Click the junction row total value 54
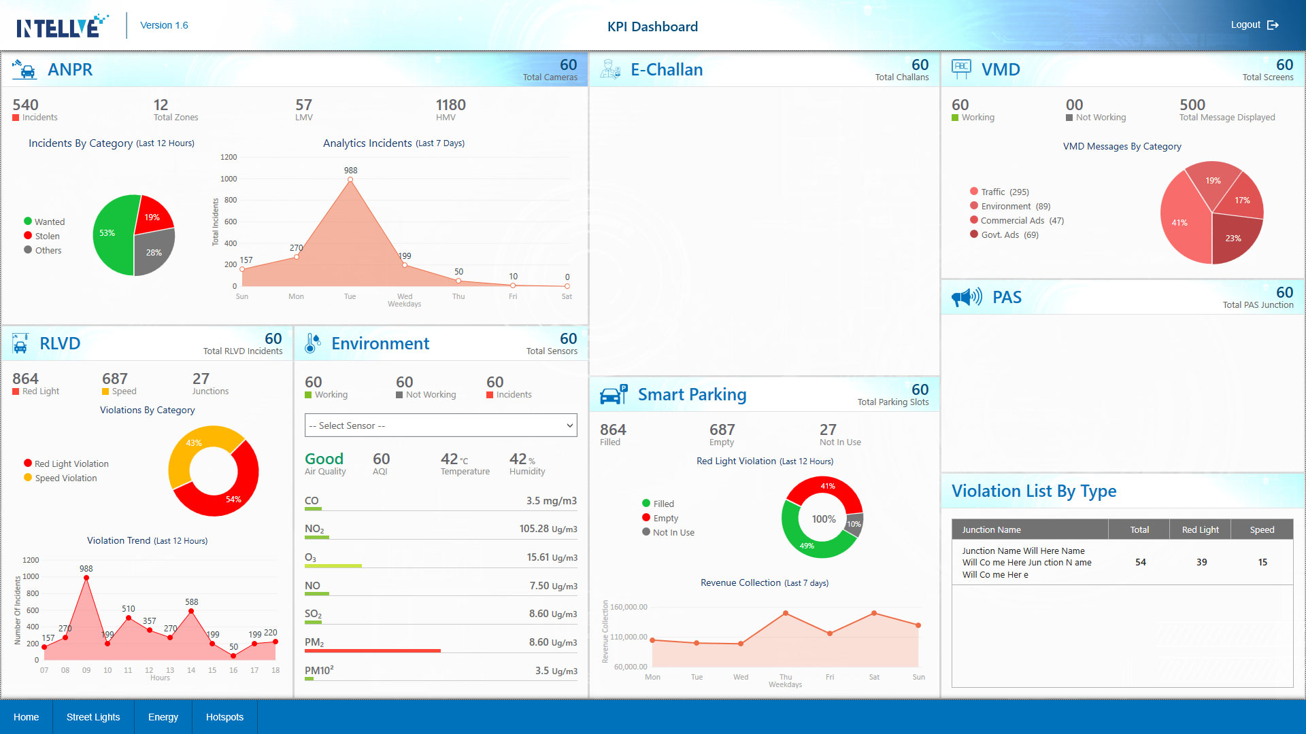Viewport: 1306px width, 734px height. tap(1141, 562)
